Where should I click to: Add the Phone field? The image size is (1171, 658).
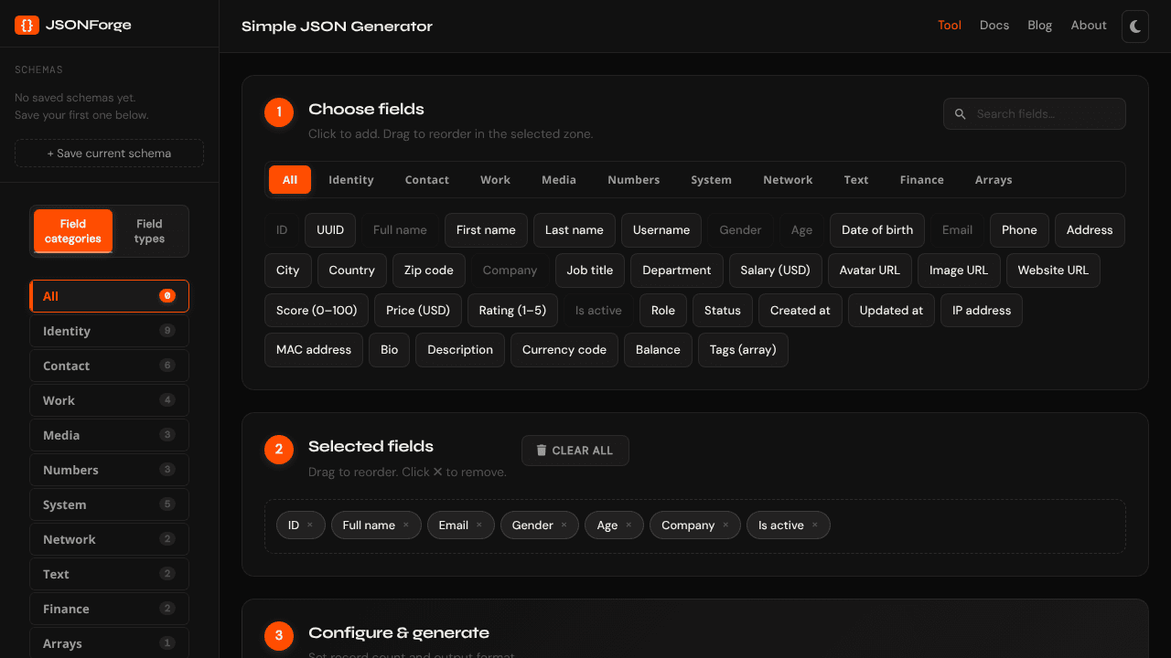pos(1019,230)
